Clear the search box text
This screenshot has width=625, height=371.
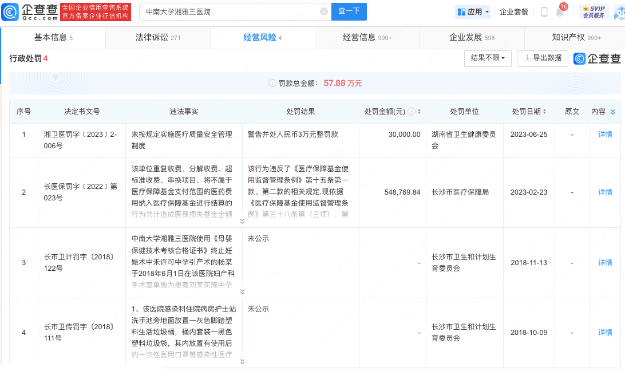pos(324,11)
